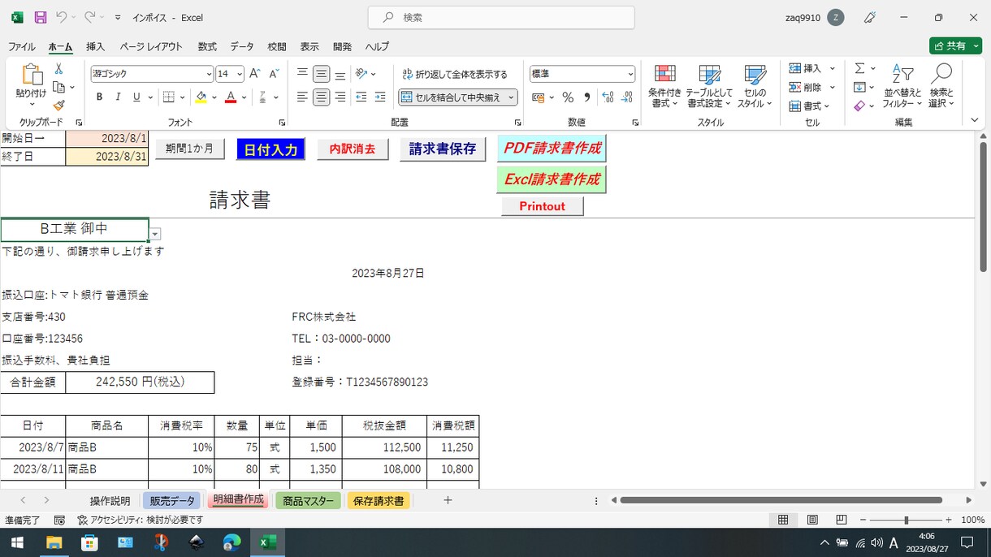Click the zoom slider handle
Image resolution: width=991 pixels, height=557 pixels.
906,520
